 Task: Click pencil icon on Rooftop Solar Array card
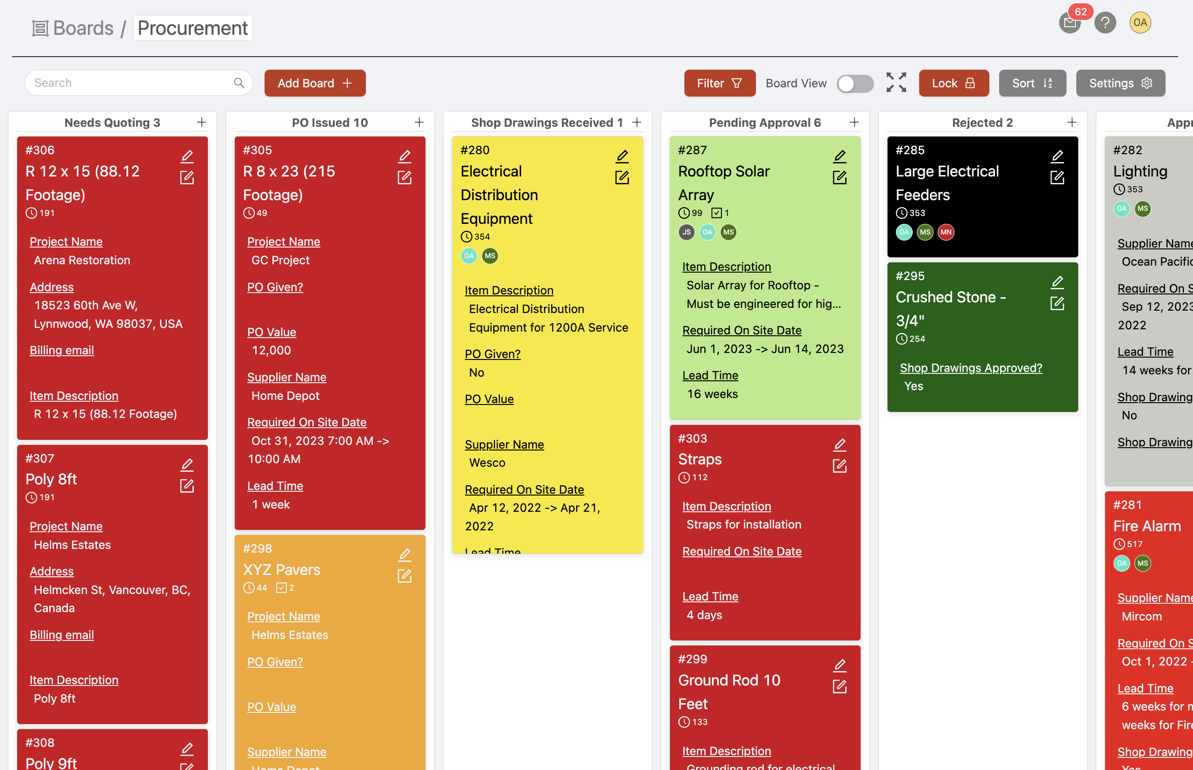click(x=840, y=157)
